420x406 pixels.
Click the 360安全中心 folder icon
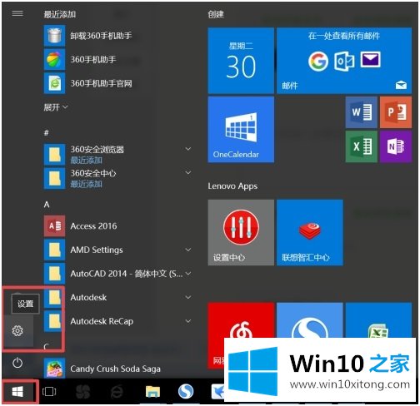tap(54, 178)
